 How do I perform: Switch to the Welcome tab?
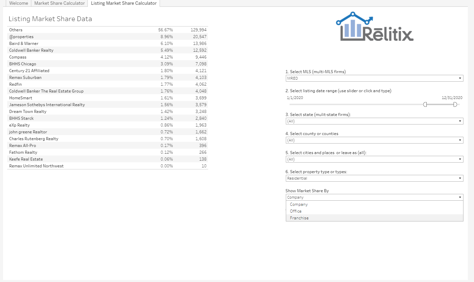[x=19, y=3]
